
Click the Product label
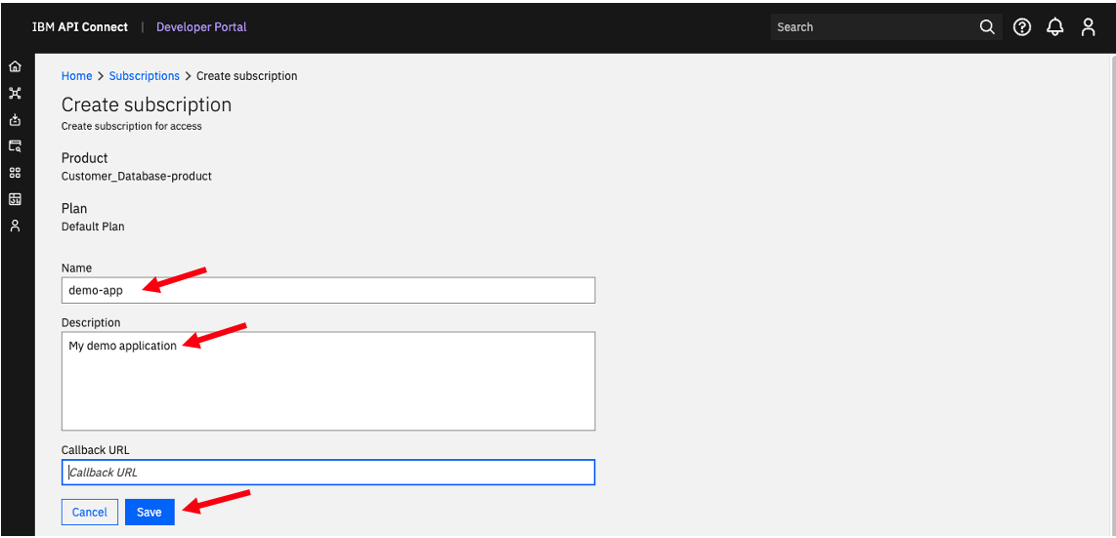tap(85, 158)
